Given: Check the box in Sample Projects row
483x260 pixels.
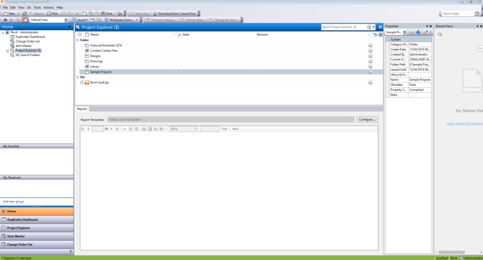Looking at the screenshot, I should (x=370, y=72).
